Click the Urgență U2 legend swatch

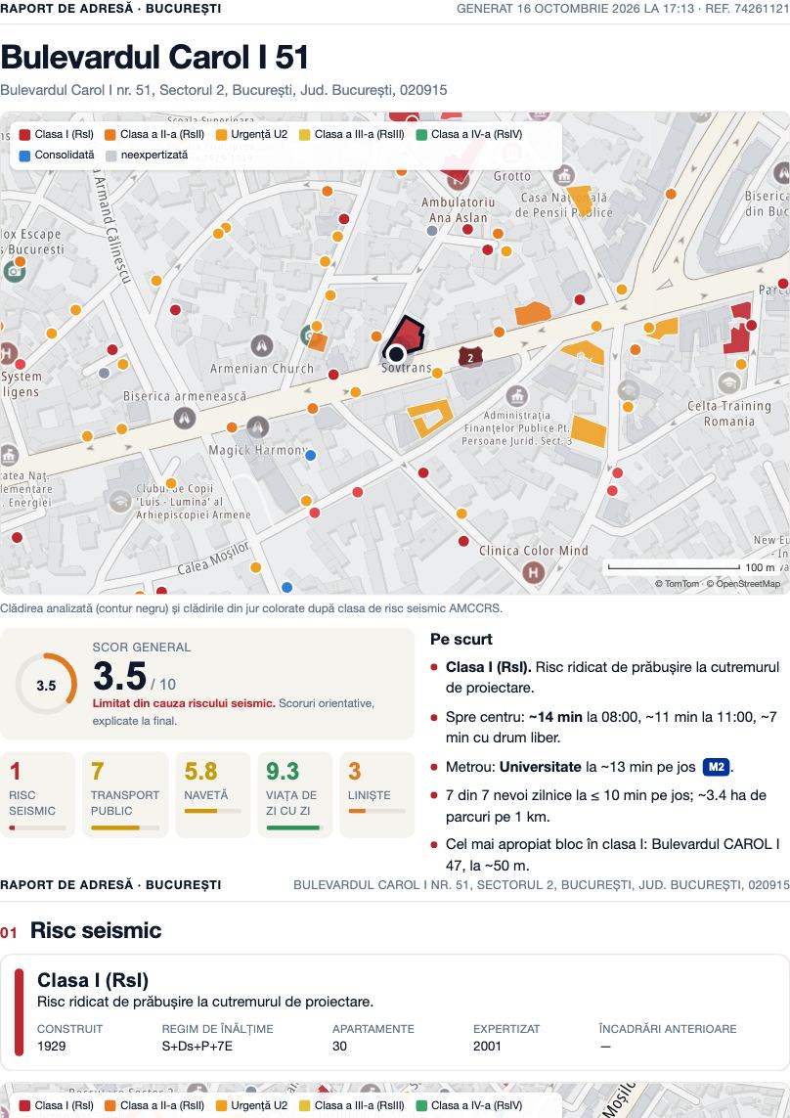point(221,135)
